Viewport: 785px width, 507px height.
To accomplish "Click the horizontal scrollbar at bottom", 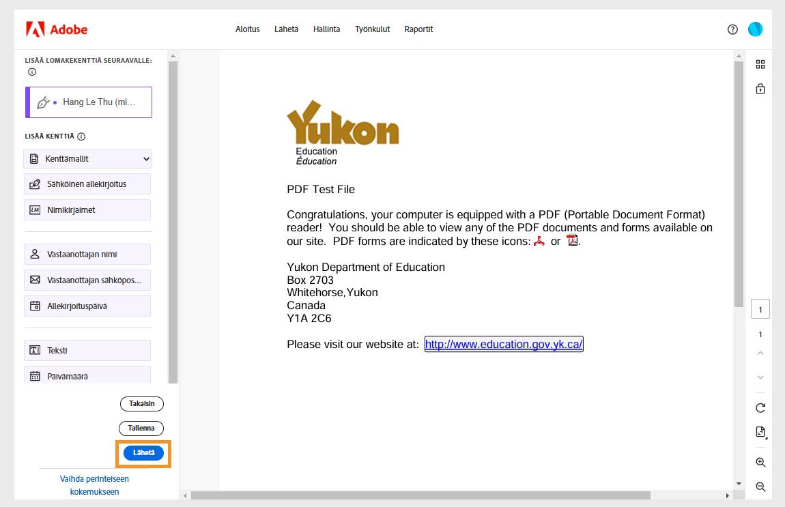I will pyautogui.click(x=420, y=495).
